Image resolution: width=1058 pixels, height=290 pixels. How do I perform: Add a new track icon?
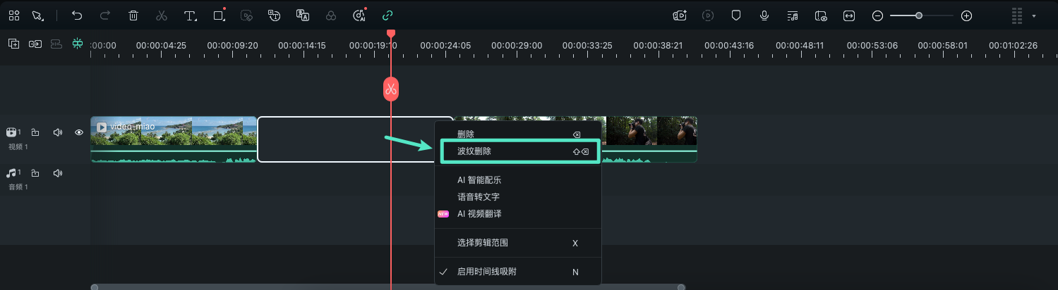[14, 44]
